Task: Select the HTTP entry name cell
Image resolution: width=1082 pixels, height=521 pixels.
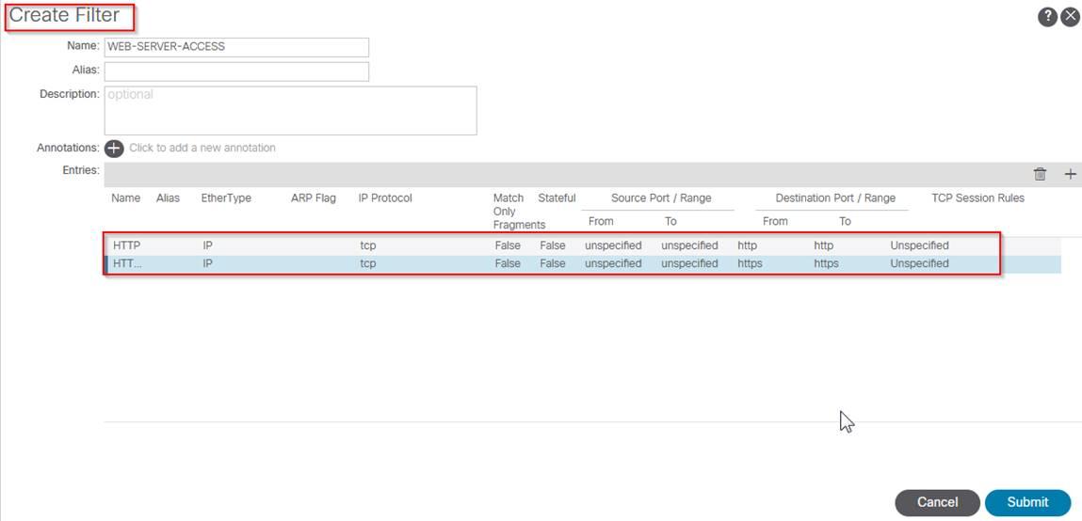Action: [127, 245]
